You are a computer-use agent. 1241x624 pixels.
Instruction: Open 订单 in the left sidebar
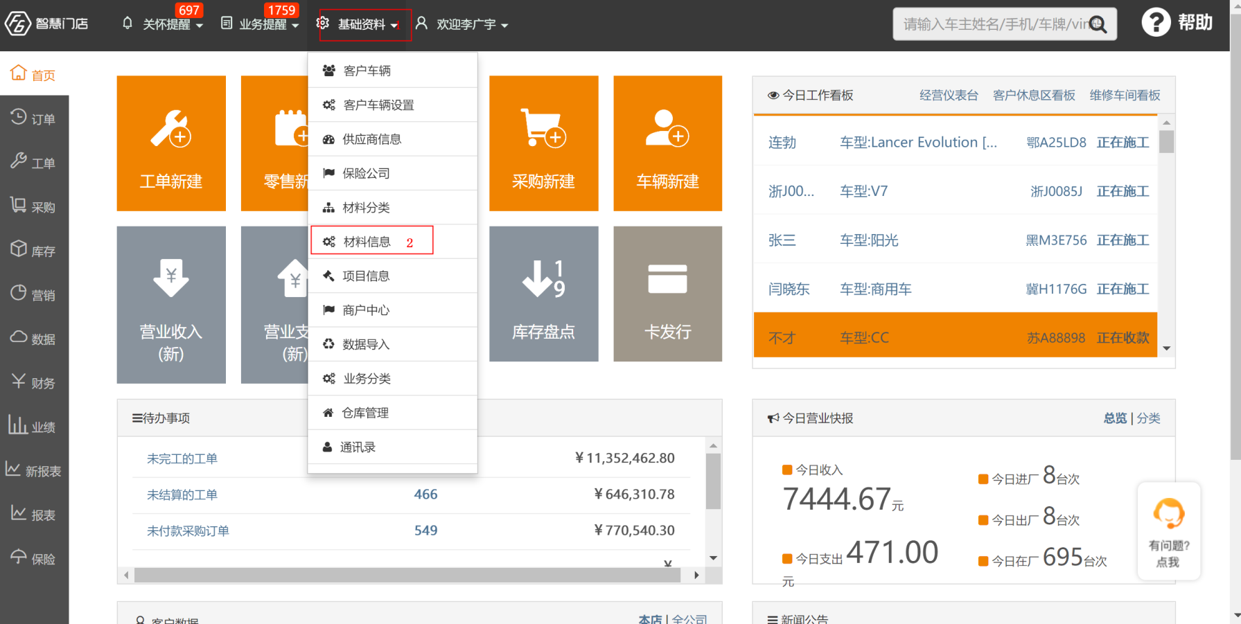(34, 118)
